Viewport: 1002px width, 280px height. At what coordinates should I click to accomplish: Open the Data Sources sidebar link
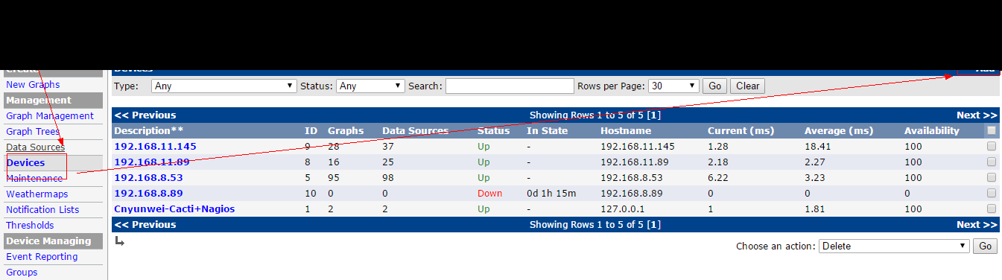click(x=35, y=147)
